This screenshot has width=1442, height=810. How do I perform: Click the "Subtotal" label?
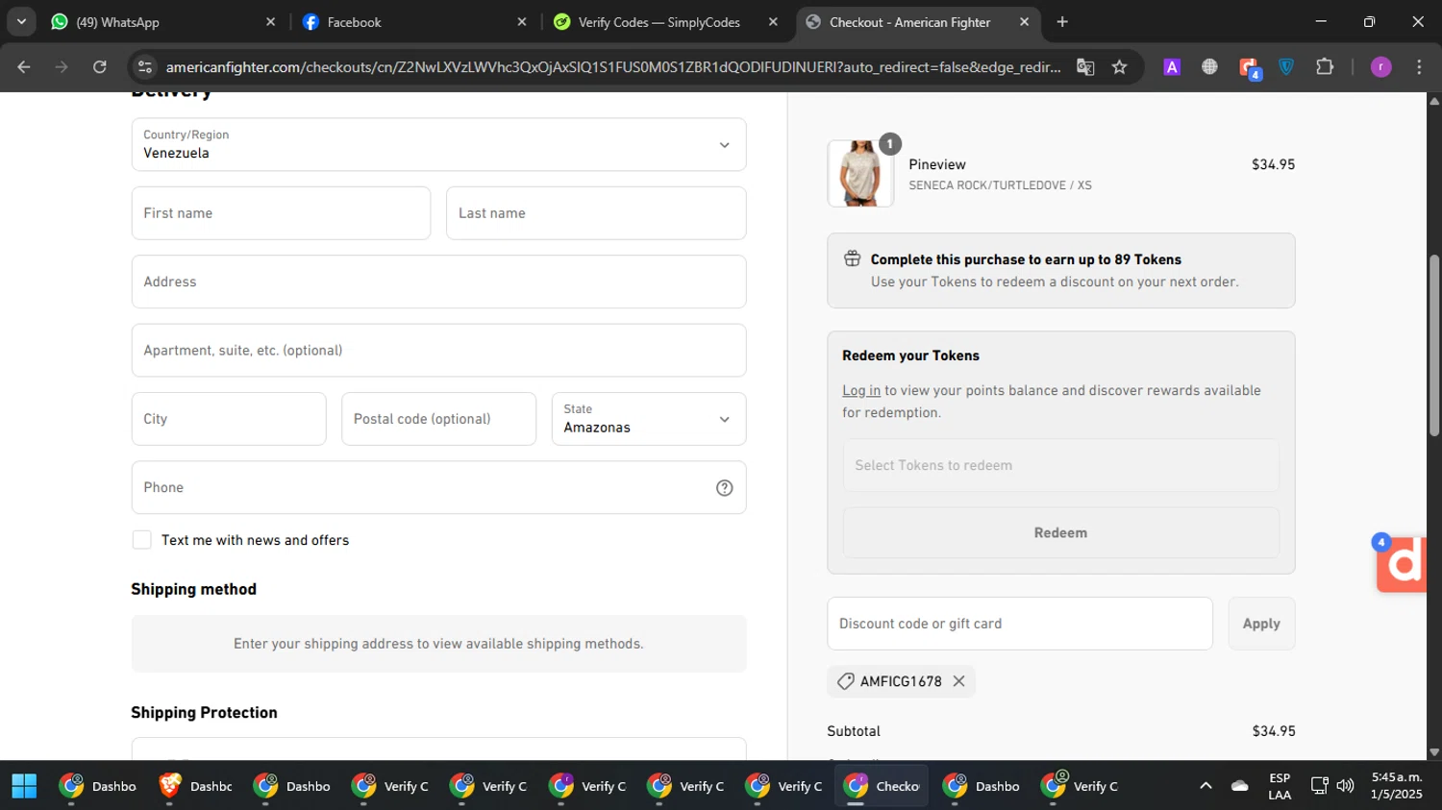coord(854,731)
